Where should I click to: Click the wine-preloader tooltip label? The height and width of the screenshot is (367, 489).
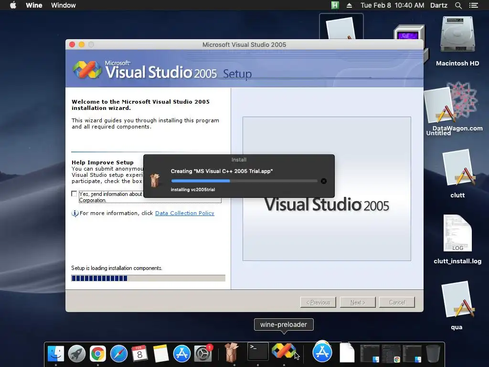pyautogui.click(x=284, y=324)
